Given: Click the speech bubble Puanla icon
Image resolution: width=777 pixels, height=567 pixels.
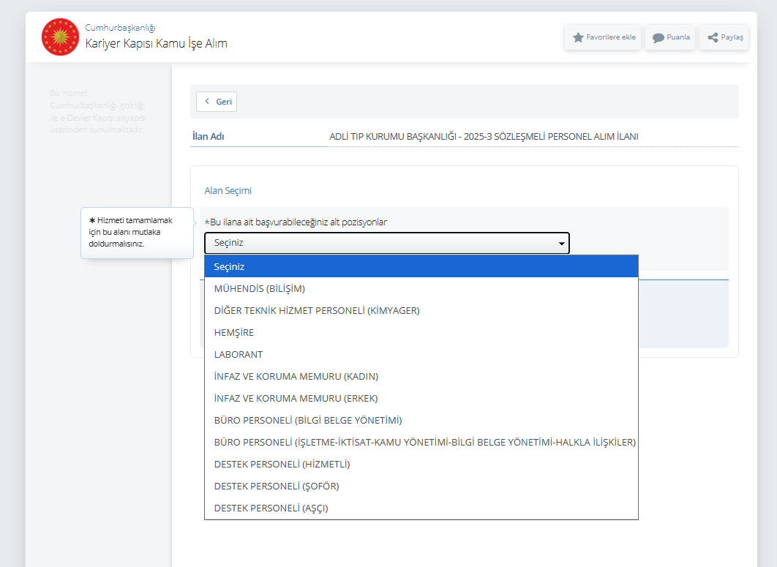Looking at the screenshot, I should click(x=658, y=37).
